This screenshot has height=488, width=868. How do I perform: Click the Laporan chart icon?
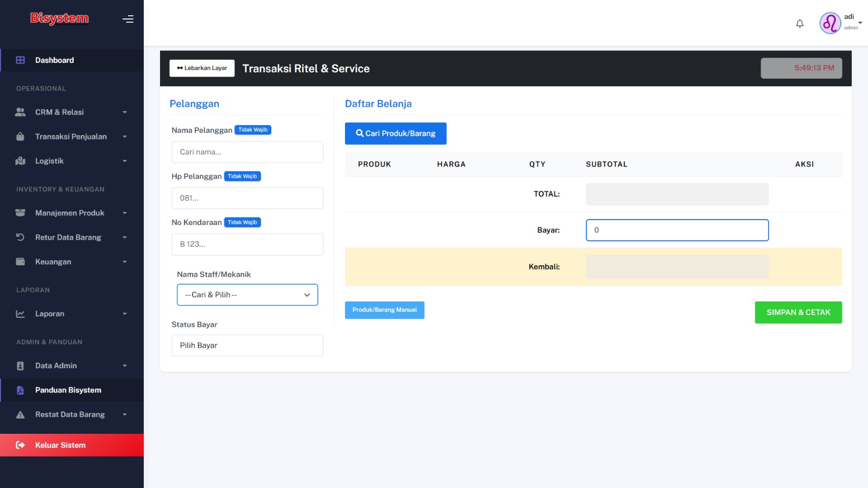tap(21, 314)
